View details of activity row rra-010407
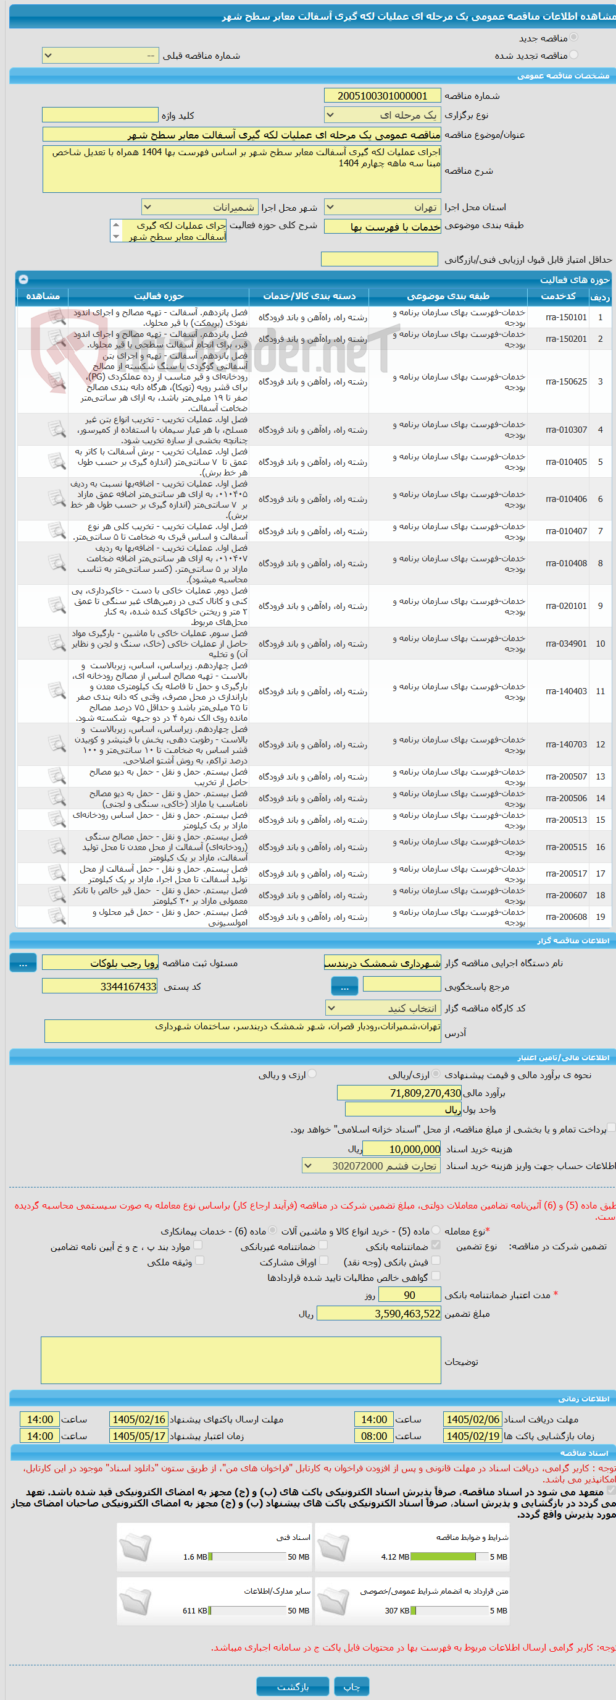This screenshot has height=1700, width=616. (x=57, y=531)
